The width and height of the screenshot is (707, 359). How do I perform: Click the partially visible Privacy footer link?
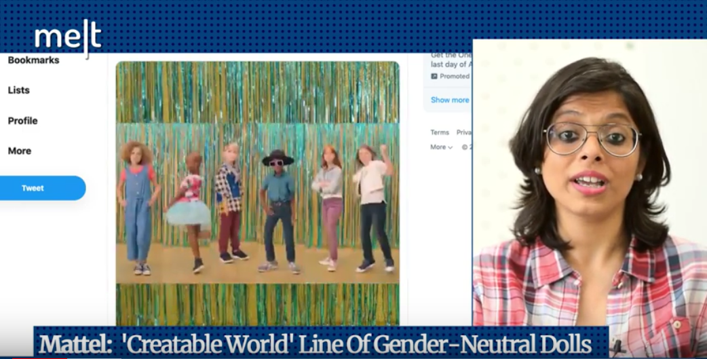click(x=464, y=132)
